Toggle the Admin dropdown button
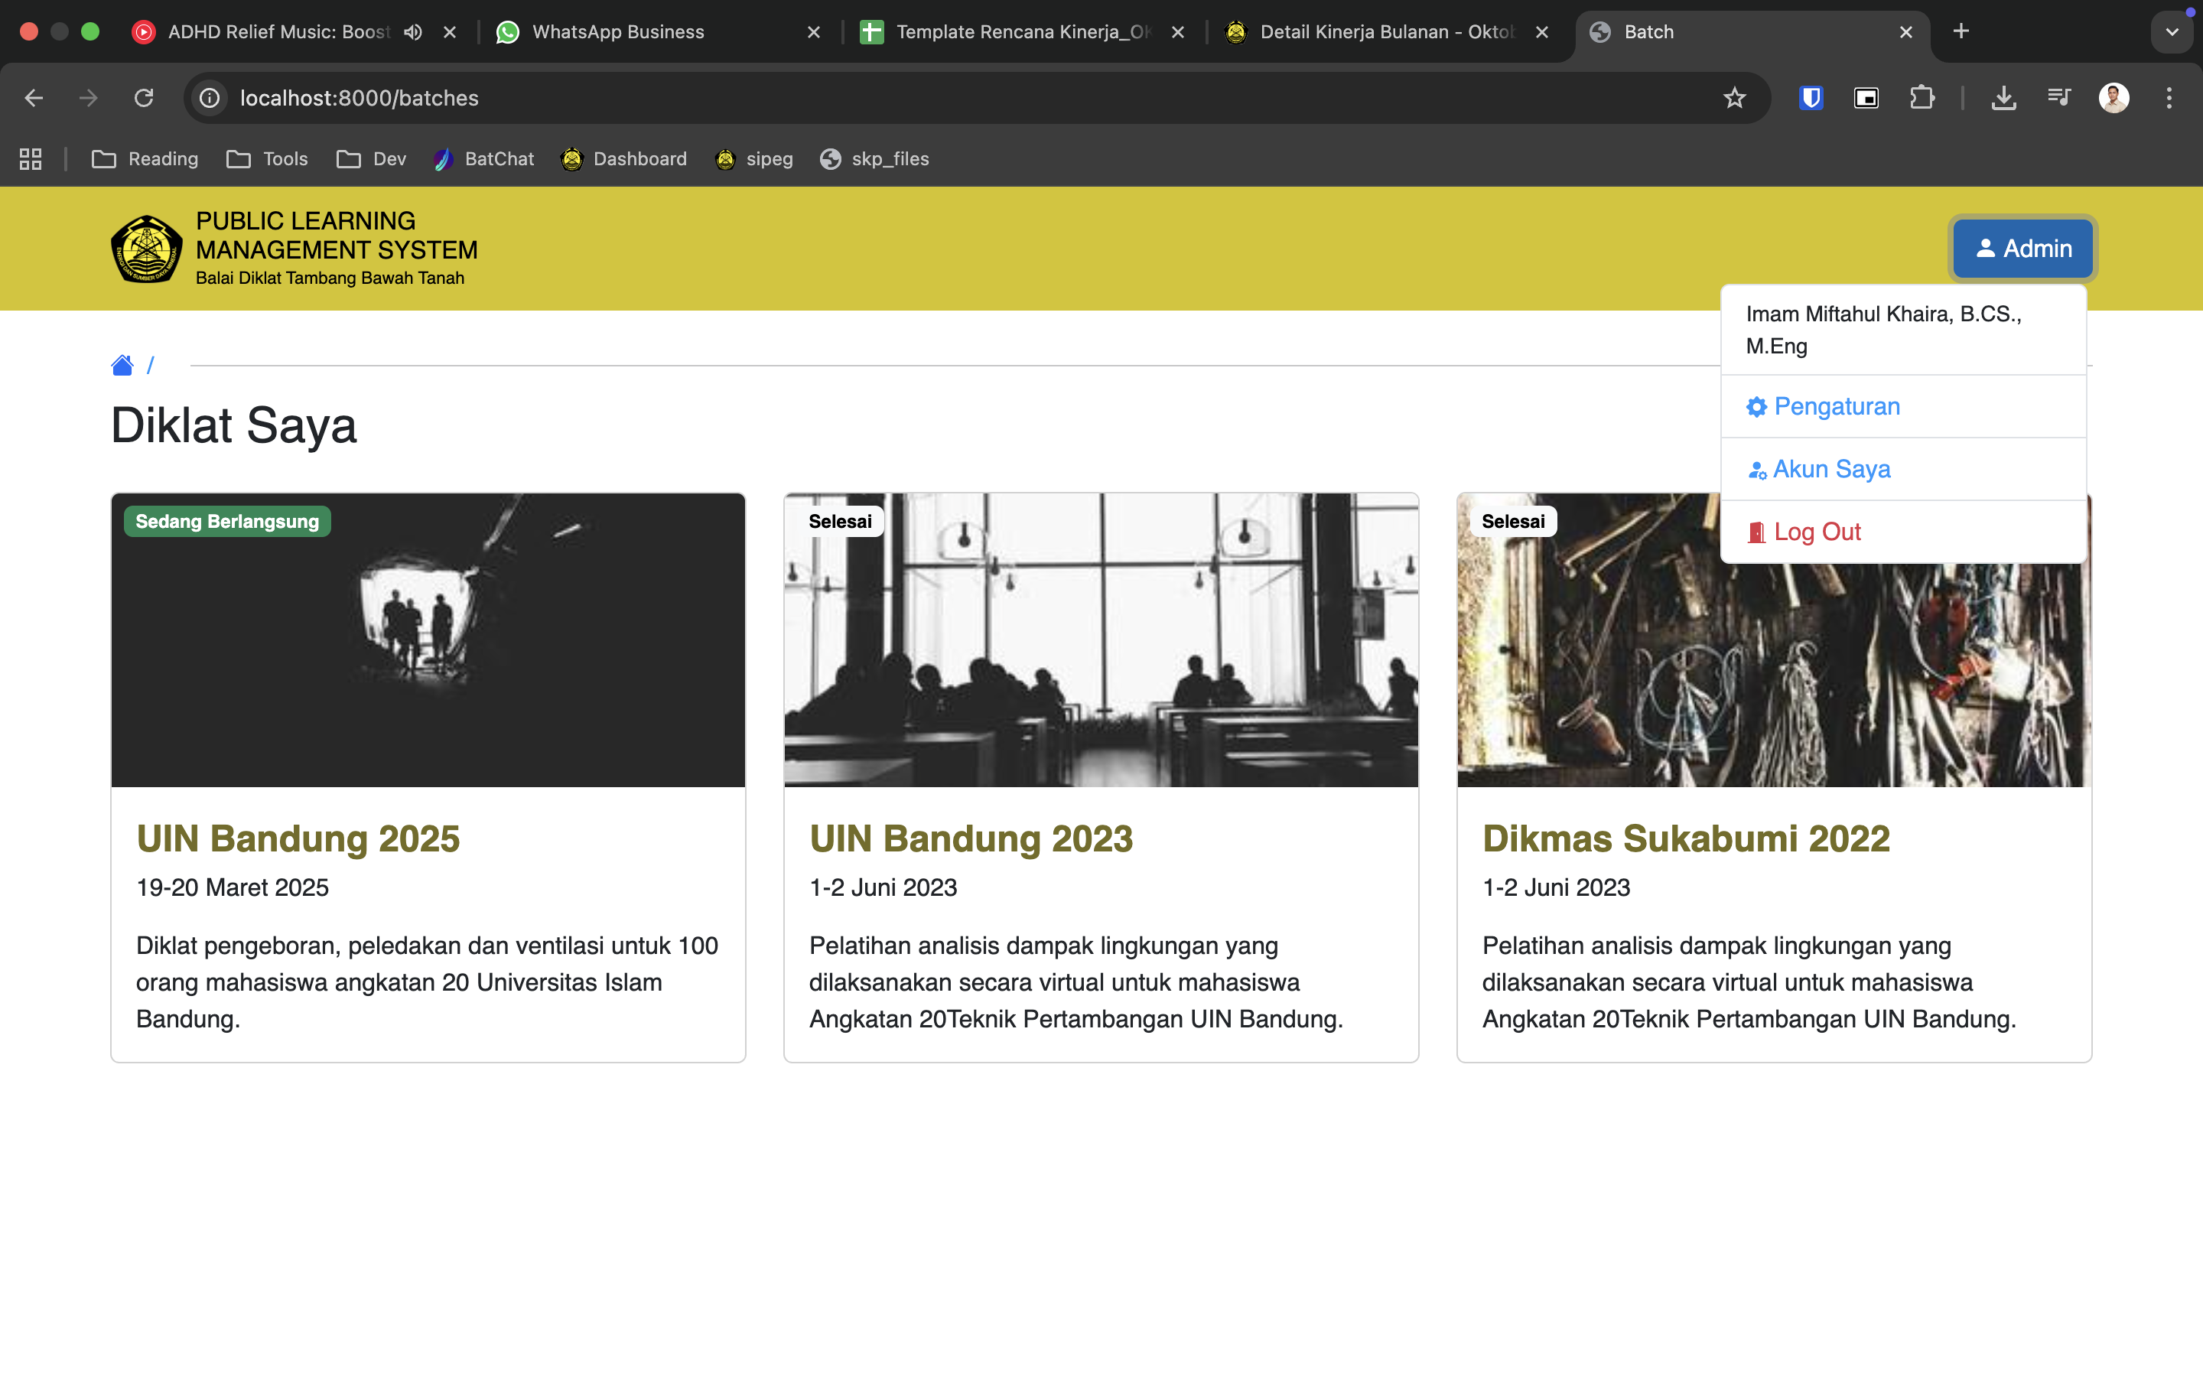 point(2022,249)
